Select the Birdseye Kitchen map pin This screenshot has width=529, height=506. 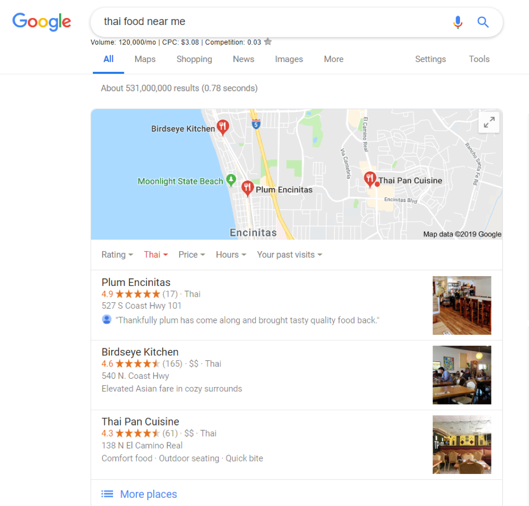(x=223, y=128)
